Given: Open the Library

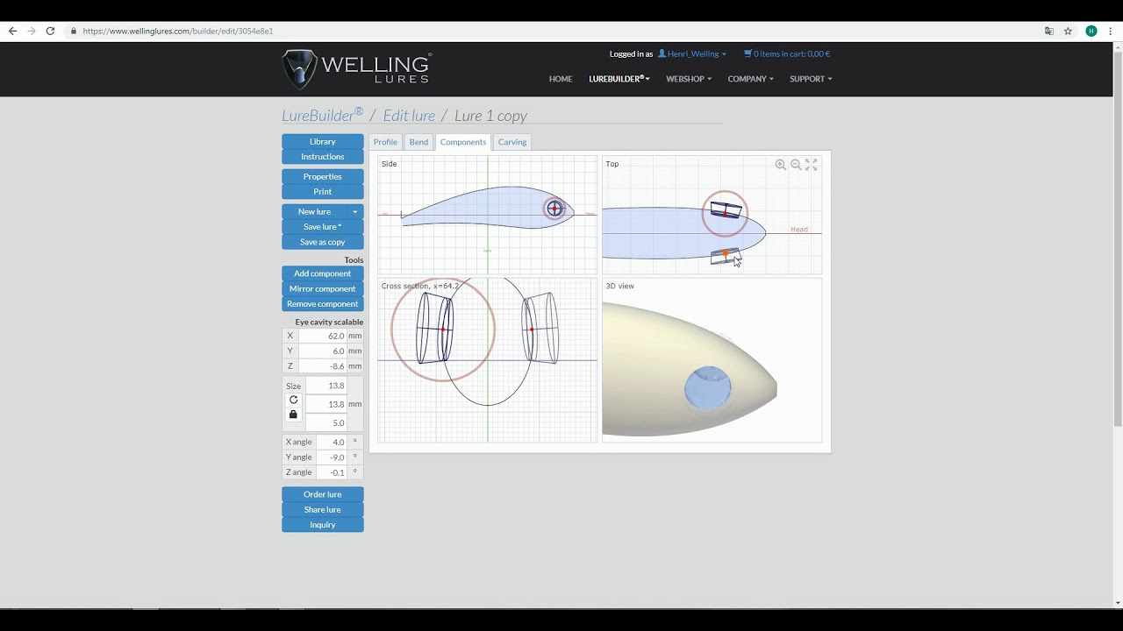Looking at the screenshot, I should [323, 141].
